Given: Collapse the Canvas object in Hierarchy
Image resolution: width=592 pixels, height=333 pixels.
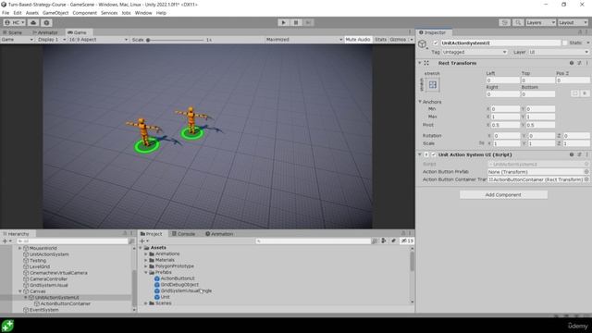Looking at the screenshot, I should 20,291.
